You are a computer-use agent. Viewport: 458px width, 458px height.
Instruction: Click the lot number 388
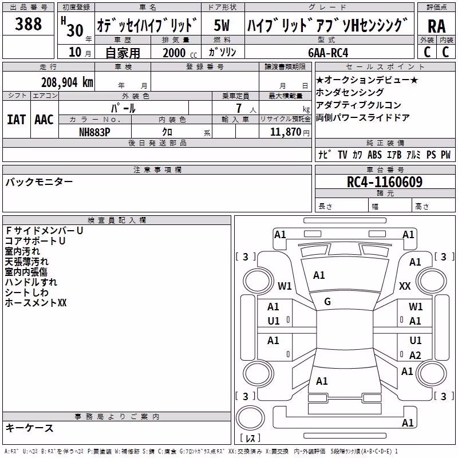pyautogui.click(x=28, y=23)
